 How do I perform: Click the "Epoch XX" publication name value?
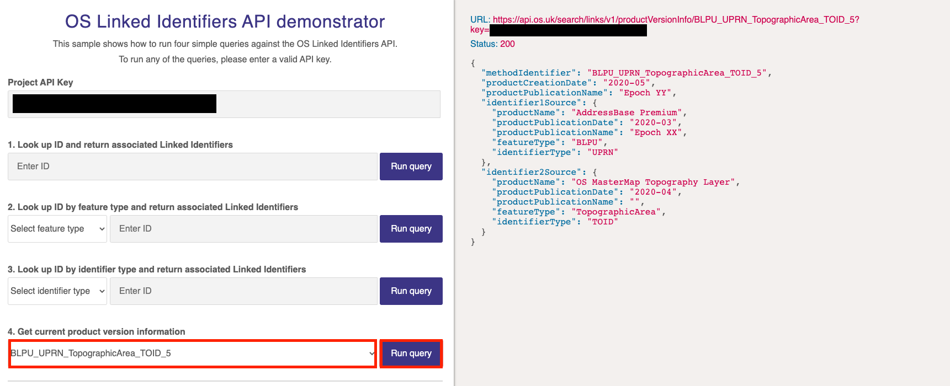[x=656, y=132]
